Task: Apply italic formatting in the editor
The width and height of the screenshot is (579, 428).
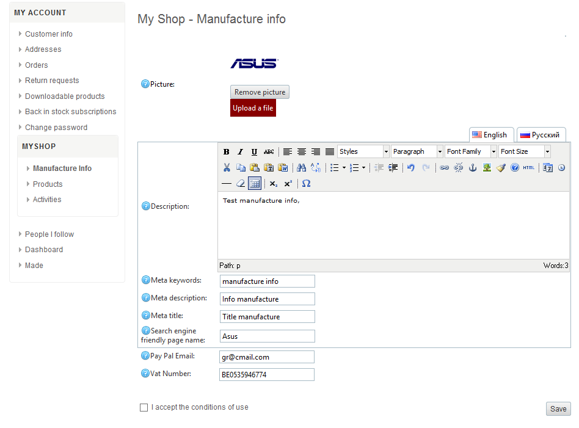Action: point(241,152)
